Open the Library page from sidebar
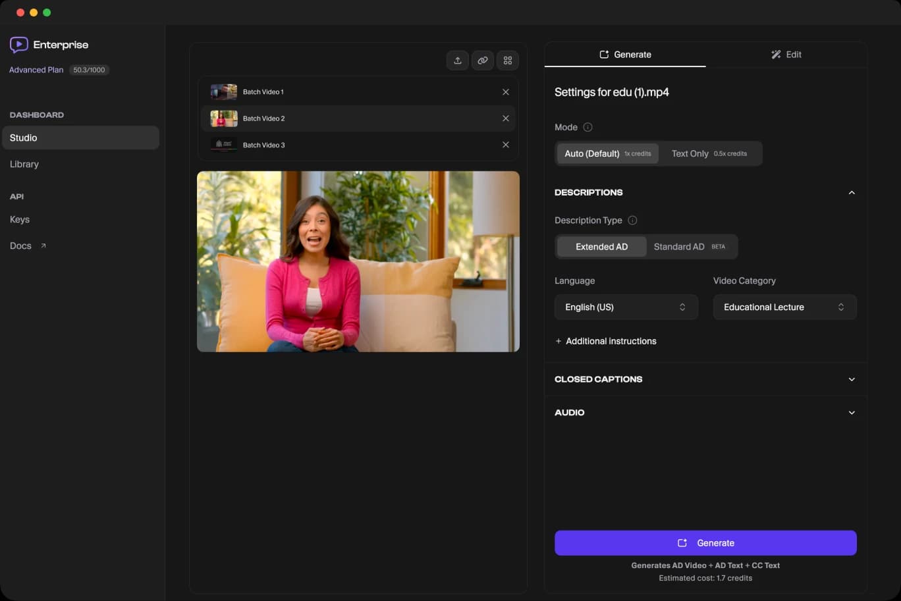 (x=24, y=164)
